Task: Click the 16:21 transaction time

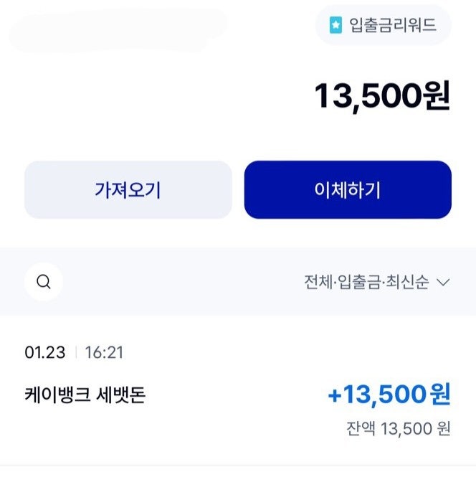Action: (104, 352)
